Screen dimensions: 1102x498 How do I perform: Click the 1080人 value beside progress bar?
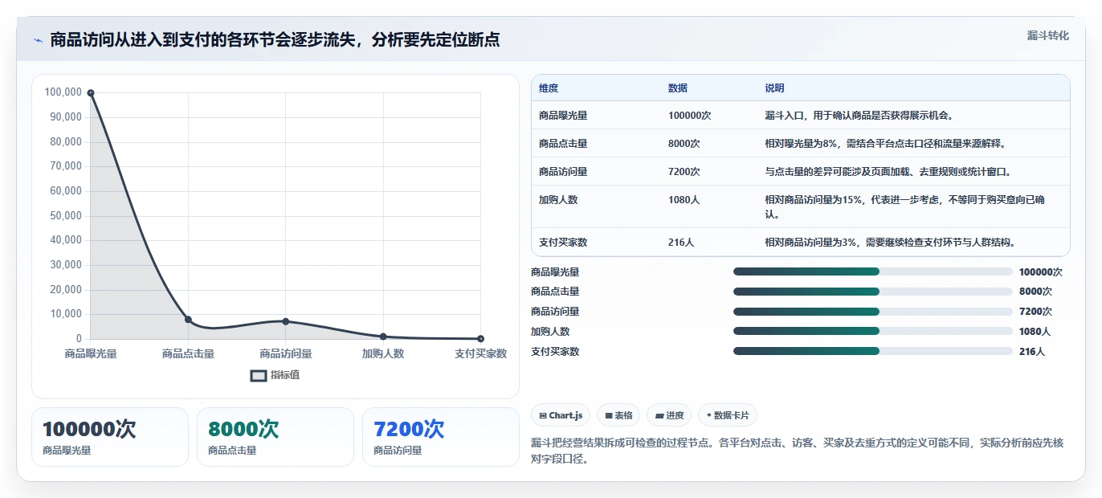[x=1035, y=332]
